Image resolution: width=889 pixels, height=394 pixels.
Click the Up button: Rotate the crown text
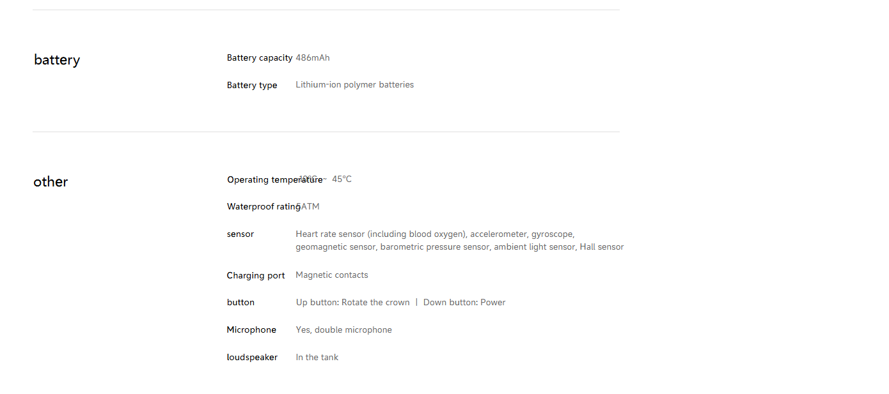click(x=353, y=303)
